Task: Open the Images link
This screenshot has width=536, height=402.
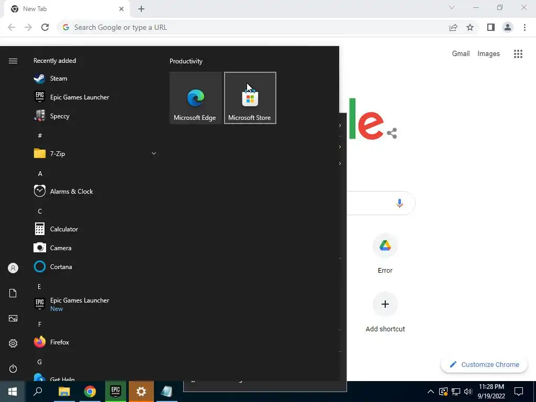Action: 488,54
